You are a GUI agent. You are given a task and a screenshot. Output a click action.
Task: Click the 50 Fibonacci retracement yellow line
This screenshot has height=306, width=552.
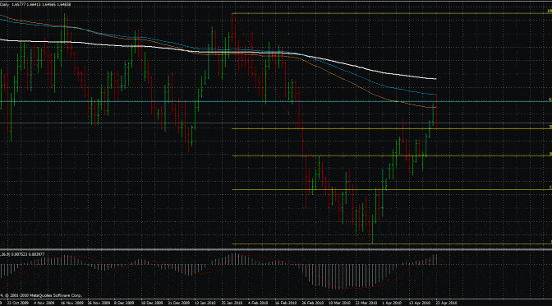coord(391,128)
